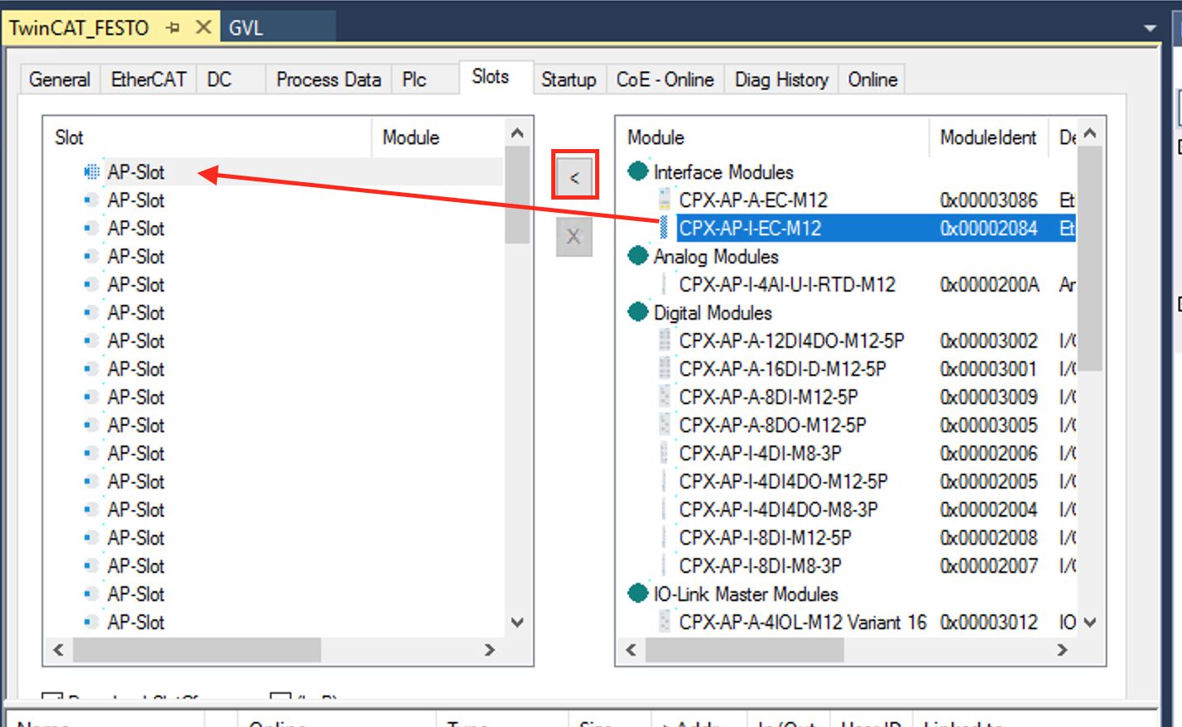Click the Interface Modules group label
The width and height of the screenshot is (1182, 727).
[x=723, y=172]
